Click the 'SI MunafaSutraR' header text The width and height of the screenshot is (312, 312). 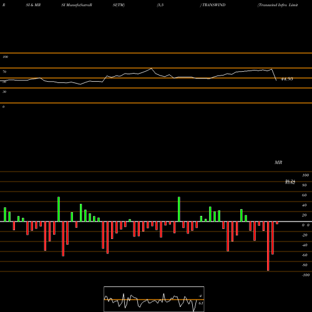77,5
